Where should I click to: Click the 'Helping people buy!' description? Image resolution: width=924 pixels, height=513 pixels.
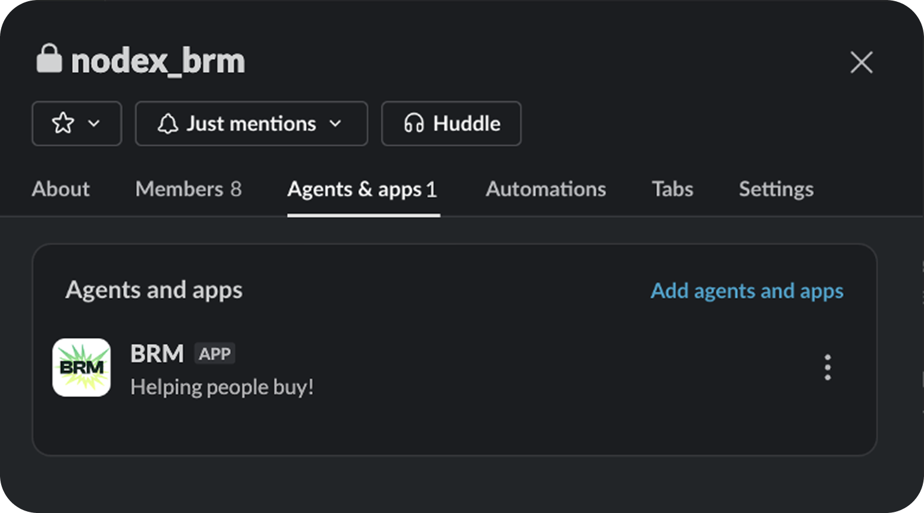point(222,387)
